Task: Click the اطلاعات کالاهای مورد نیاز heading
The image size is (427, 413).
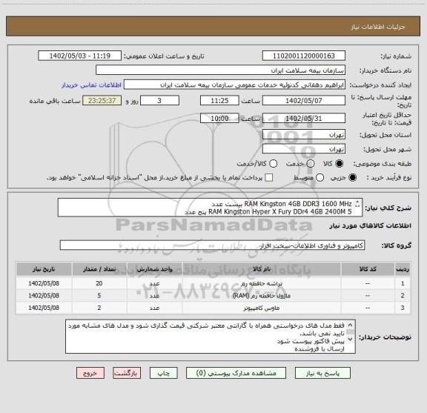Action: (370, 225)
